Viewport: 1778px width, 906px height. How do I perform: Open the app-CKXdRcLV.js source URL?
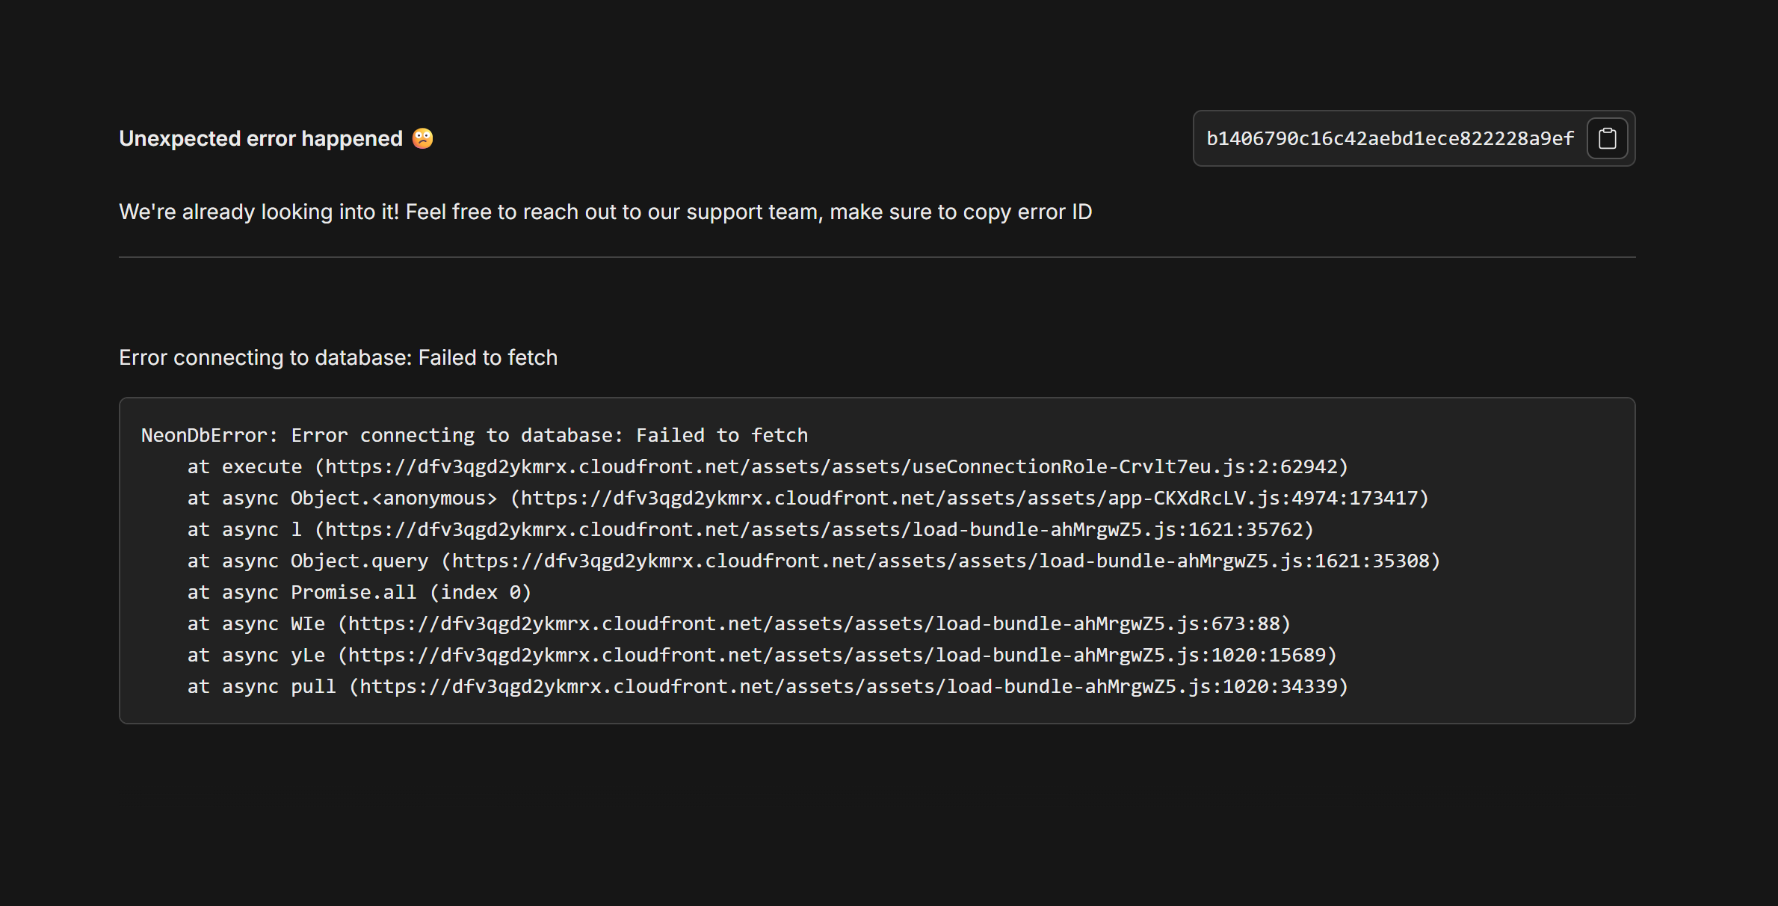pos(969,498)
